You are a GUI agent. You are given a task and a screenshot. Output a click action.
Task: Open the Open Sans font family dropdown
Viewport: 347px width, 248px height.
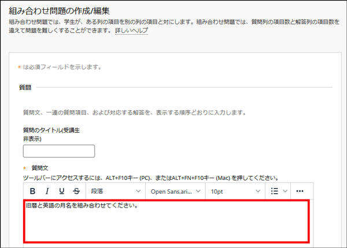coord(175,191)
